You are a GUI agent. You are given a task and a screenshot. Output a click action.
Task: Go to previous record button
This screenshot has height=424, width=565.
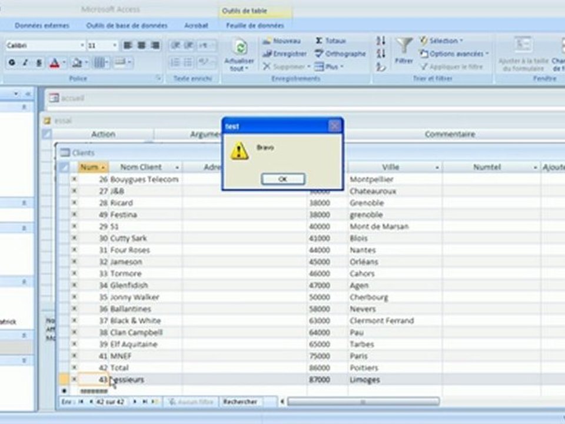point(91,401)
